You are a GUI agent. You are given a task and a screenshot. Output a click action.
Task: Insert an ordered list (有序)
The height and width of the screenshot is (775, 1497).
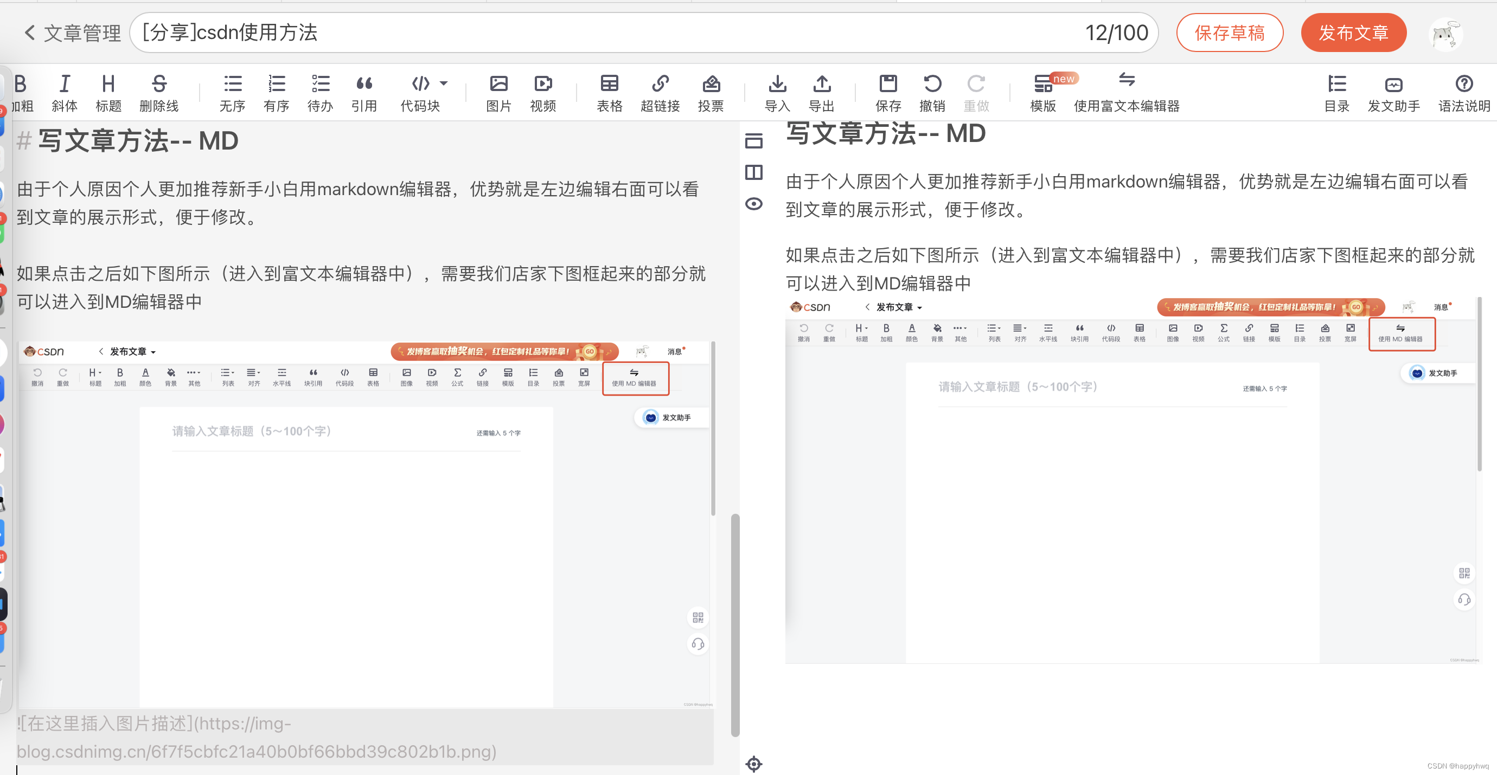[x=277, y=93]
